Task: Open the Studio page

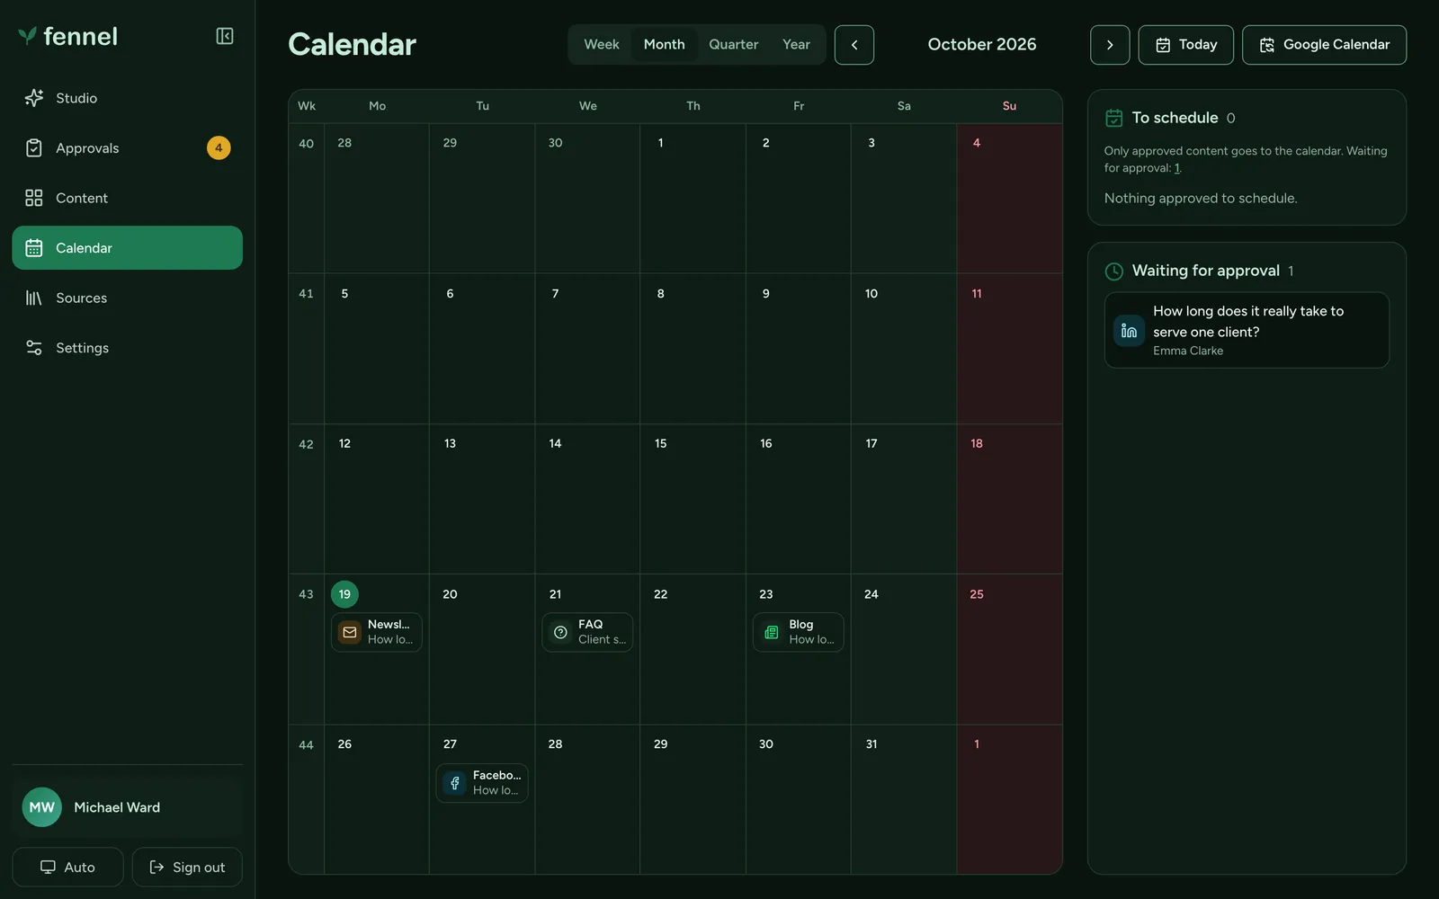Action: (127, 98)
